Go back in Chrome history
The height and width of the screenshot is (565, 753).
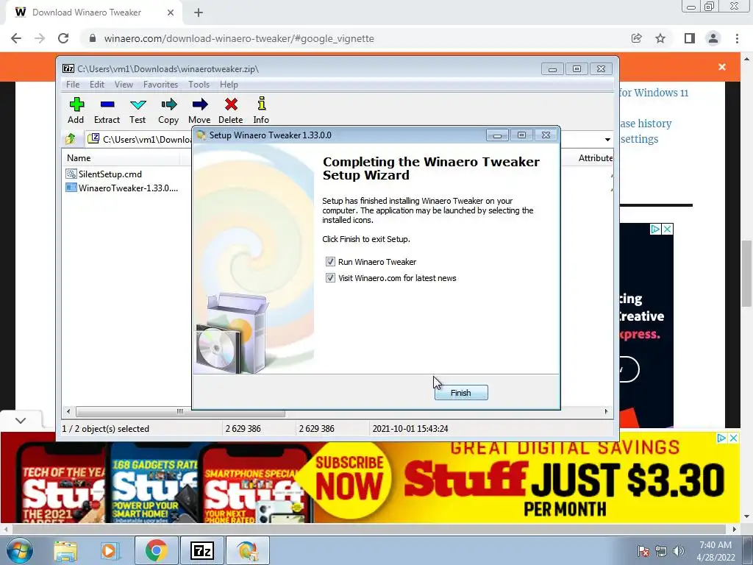pyautogui.click(x=16, y=38)
